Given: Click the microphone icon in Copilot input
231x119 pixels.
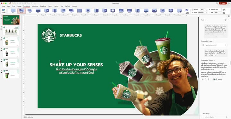Looking at the screenshot, I should coord(227,117).
